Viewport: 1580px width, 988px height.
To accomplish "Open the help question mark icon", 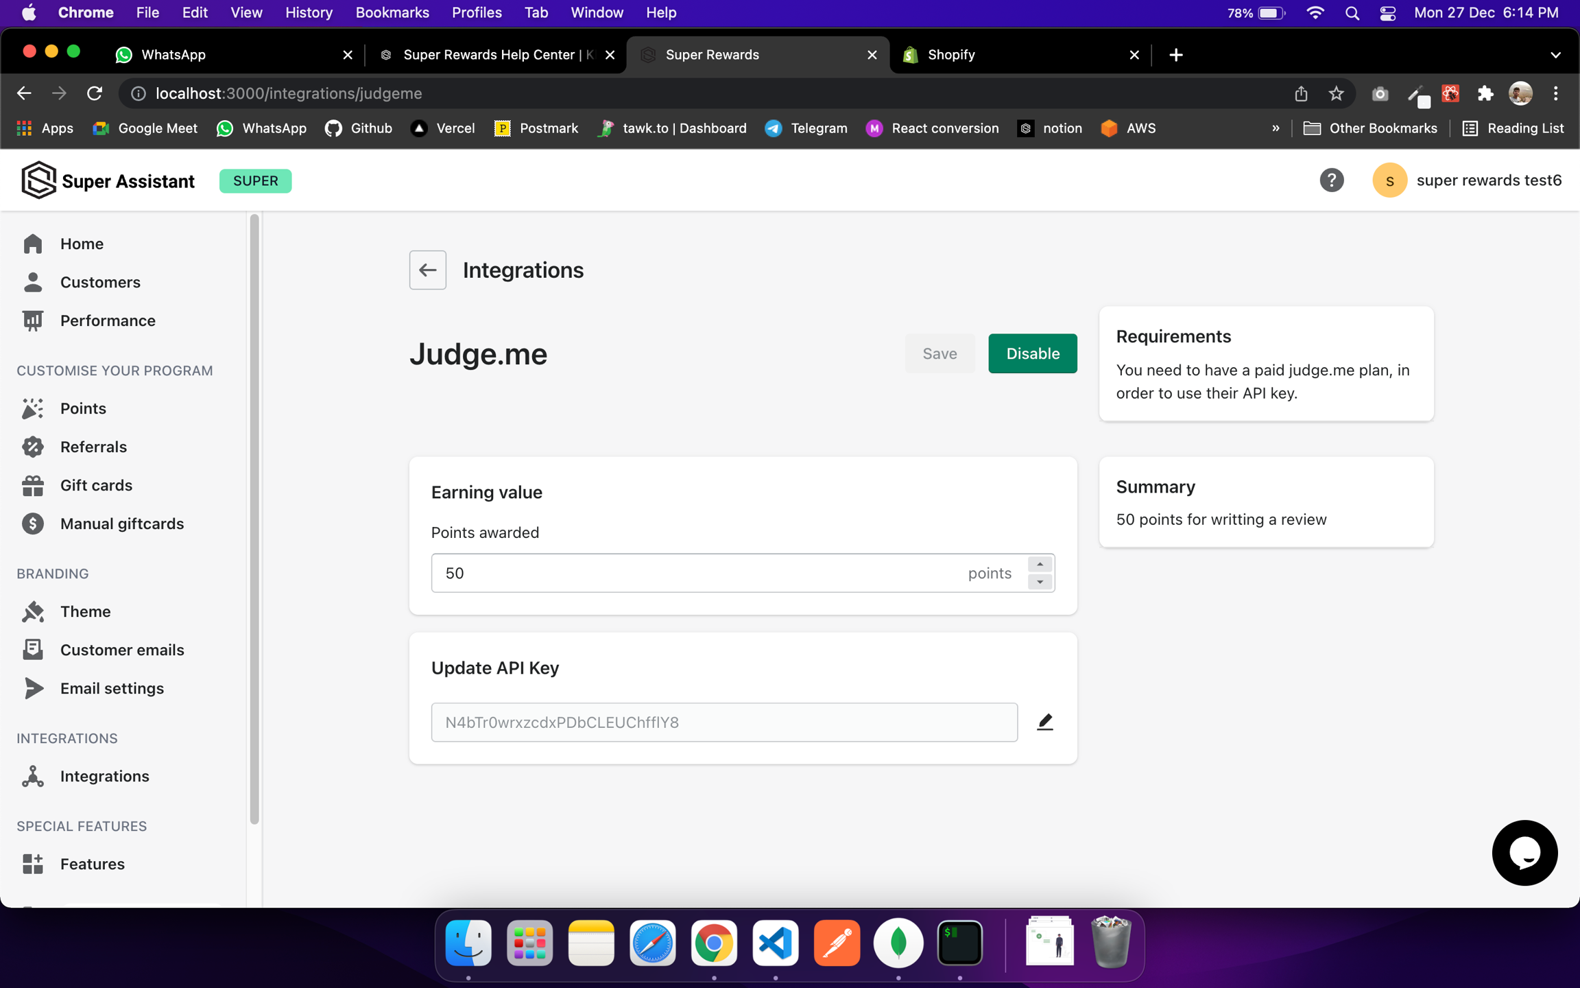I will tap(1331, 180).
